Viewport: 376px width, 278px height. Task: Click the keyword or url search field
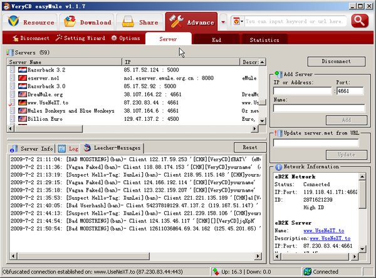(295, 21)
